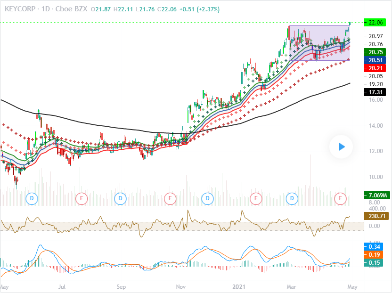The image size is (392, 293).
Task: Click the blue 0.34 MACD label
Action: [376, 246]
